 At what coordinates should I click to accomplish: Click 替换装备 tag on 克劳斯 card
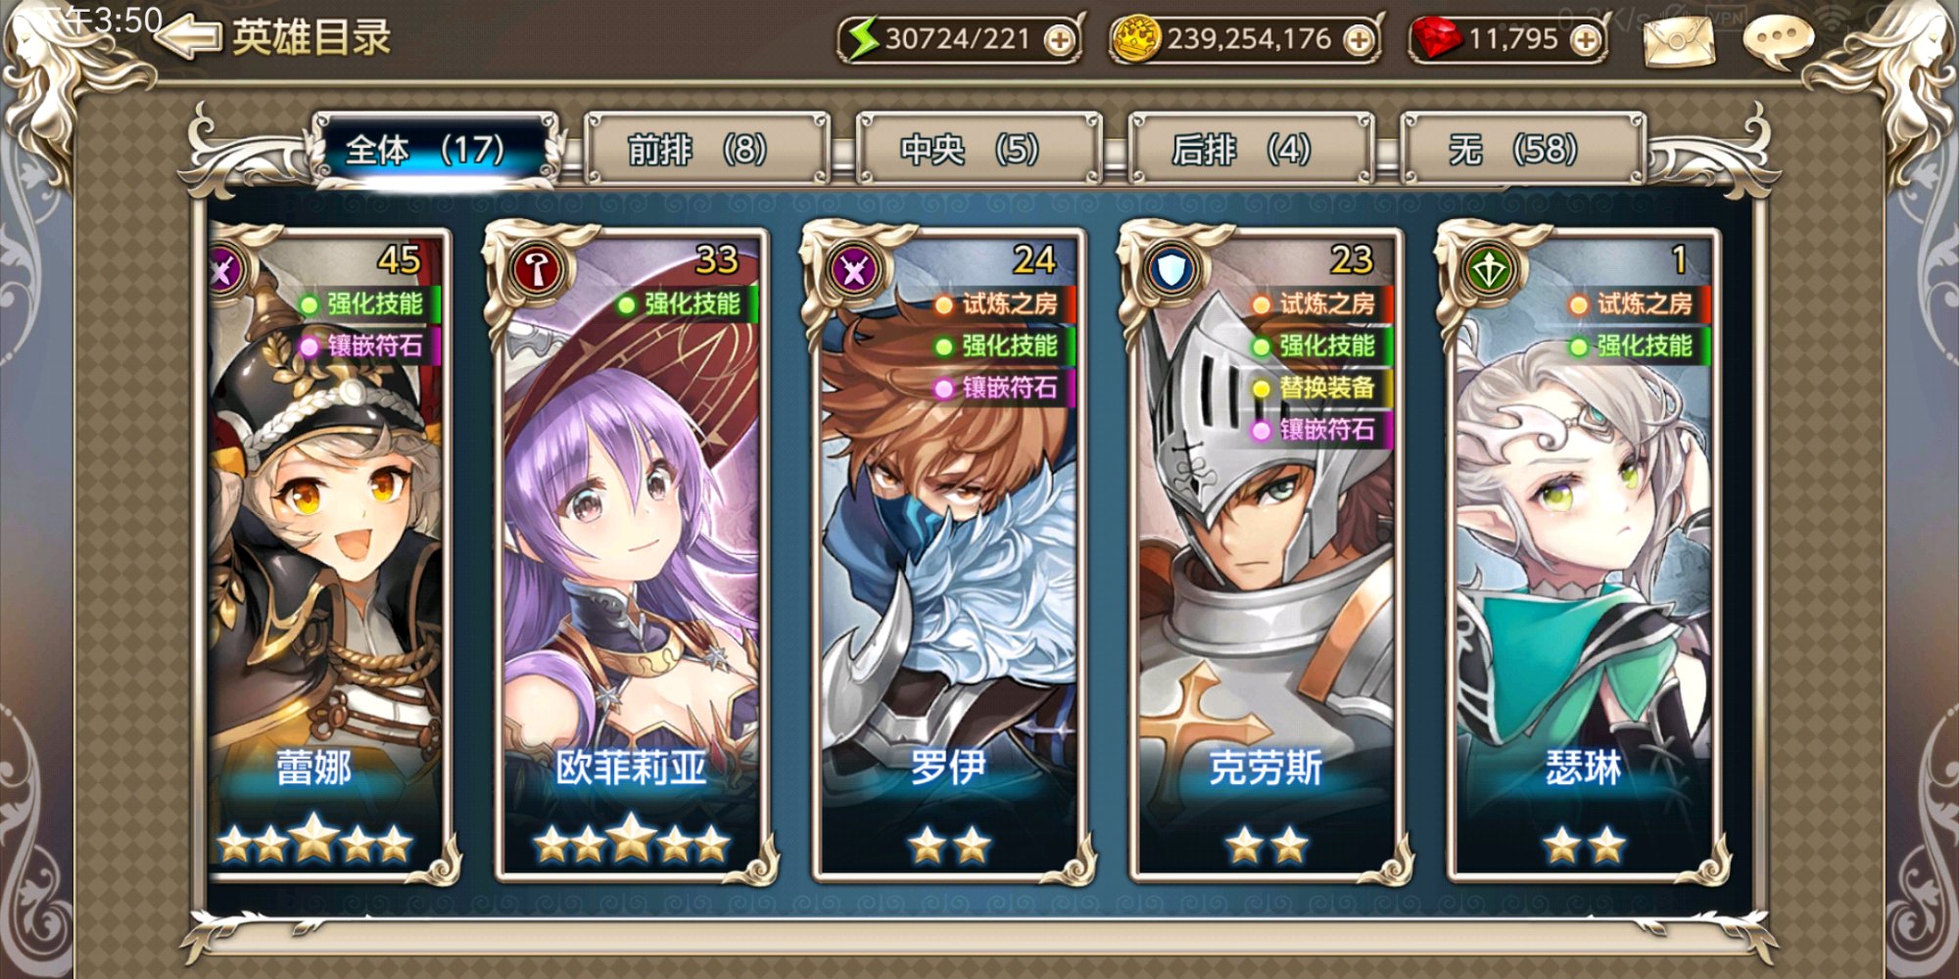pyautogui.click(x=1318, y=388)
